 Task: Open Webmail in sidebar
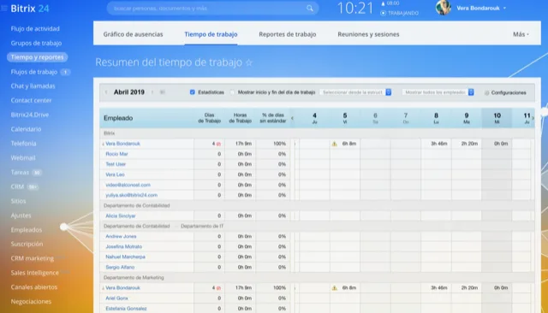pyautogui.click(x=23, y=157)
